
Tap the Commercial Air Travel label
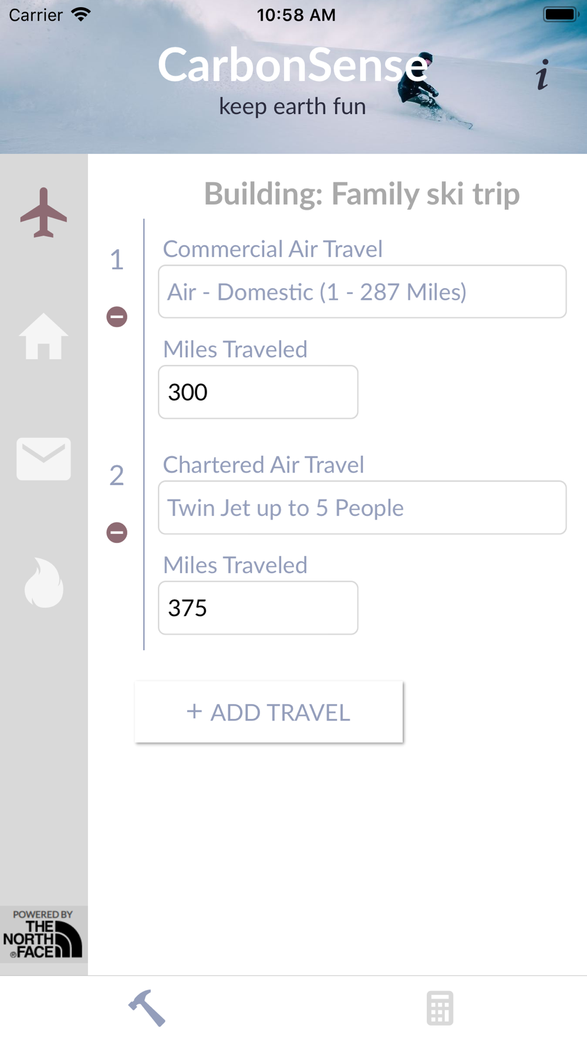click(273, 249)
